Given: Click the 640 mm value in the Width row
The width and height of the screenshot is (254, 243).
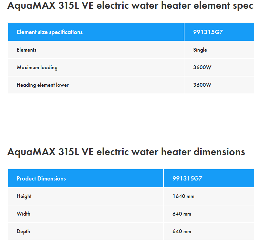Looking at the screenshot, I should [x=182, y=214].
